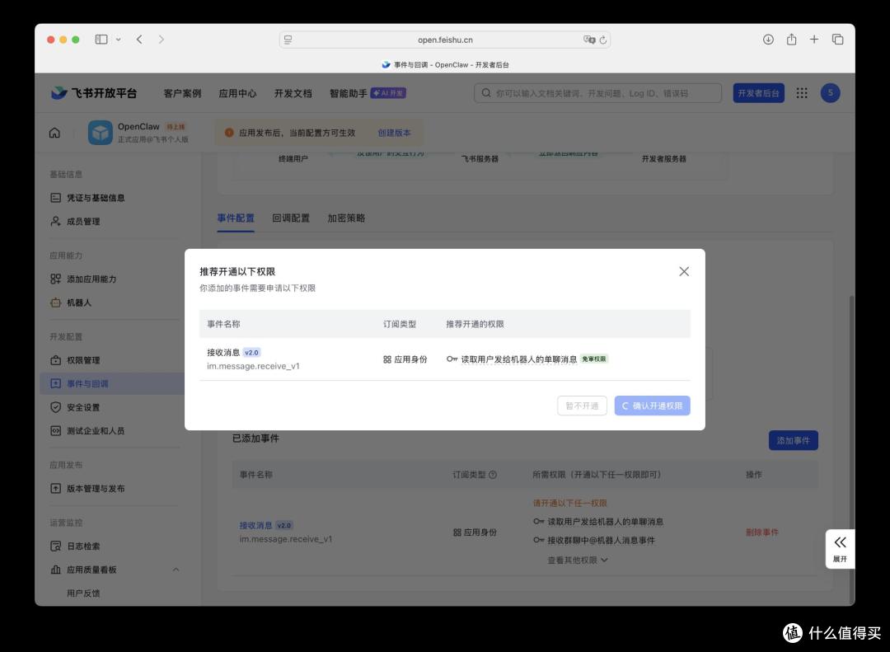Click 创建版本 link in the banner
Screen dimensions: 890x652
point(394,133)
